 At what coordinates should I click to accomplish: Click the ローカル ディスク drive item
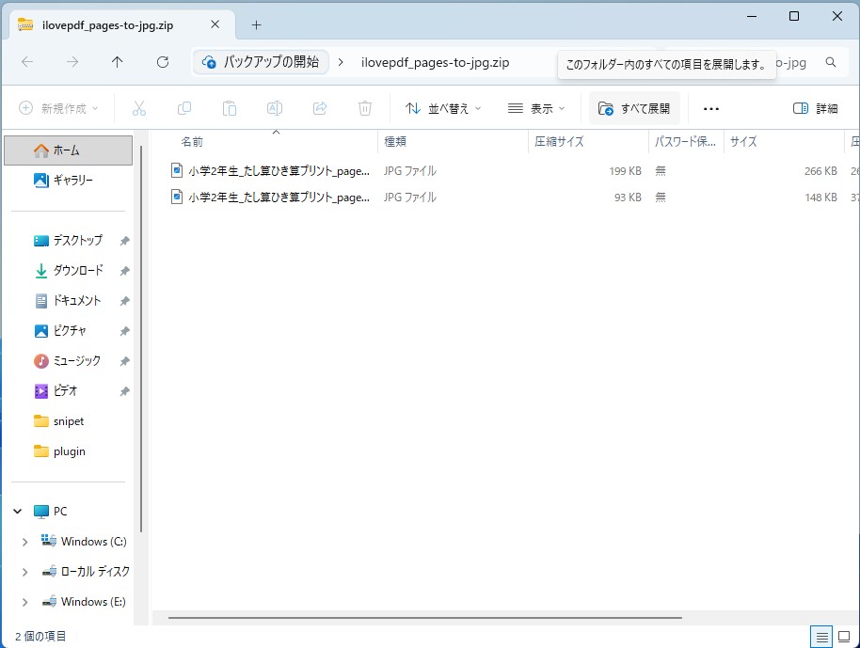tap(87, 572)
